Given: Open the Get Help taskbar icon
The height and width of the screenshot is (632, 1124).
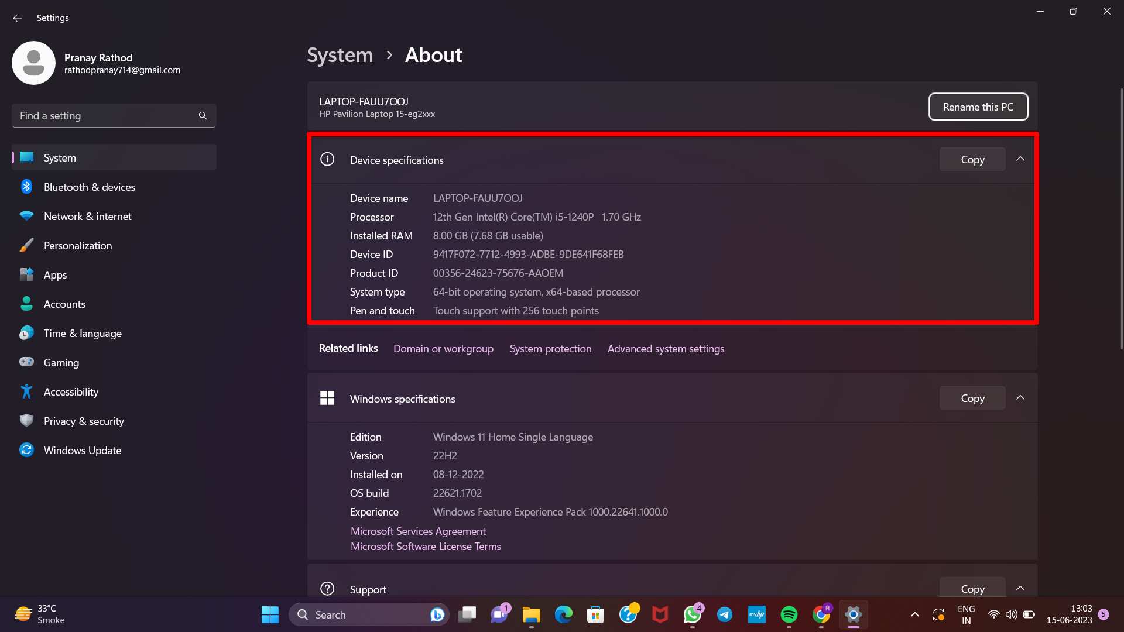Looking at the screenshot, I should (x=628, y=614).
